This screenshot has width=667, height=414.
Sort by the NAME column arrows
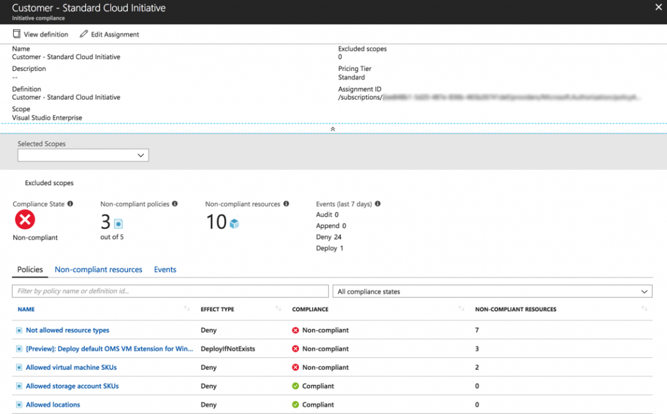point(187,309)
